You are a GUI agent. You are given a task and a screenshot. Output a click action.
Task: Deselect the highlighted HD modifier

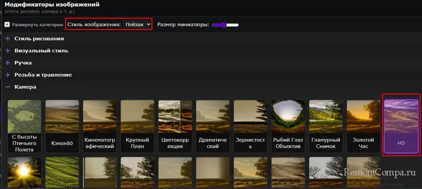(x=401, y=126)
